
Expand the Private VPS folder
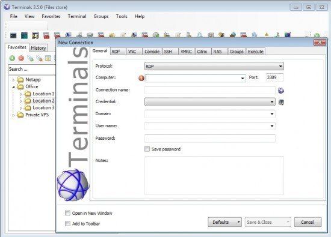click(13, 115)
